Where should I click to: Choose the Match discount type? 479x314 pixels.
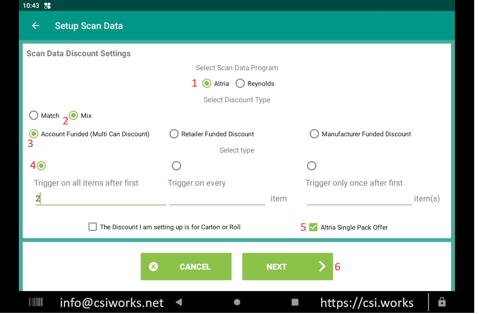click(34, 116)
